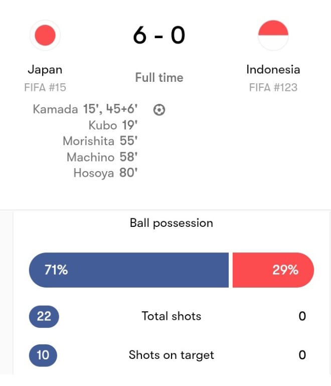Screen dimensions: 331x386
Task: Select the Kamada goalscorer entry
Action: [85, 109]
